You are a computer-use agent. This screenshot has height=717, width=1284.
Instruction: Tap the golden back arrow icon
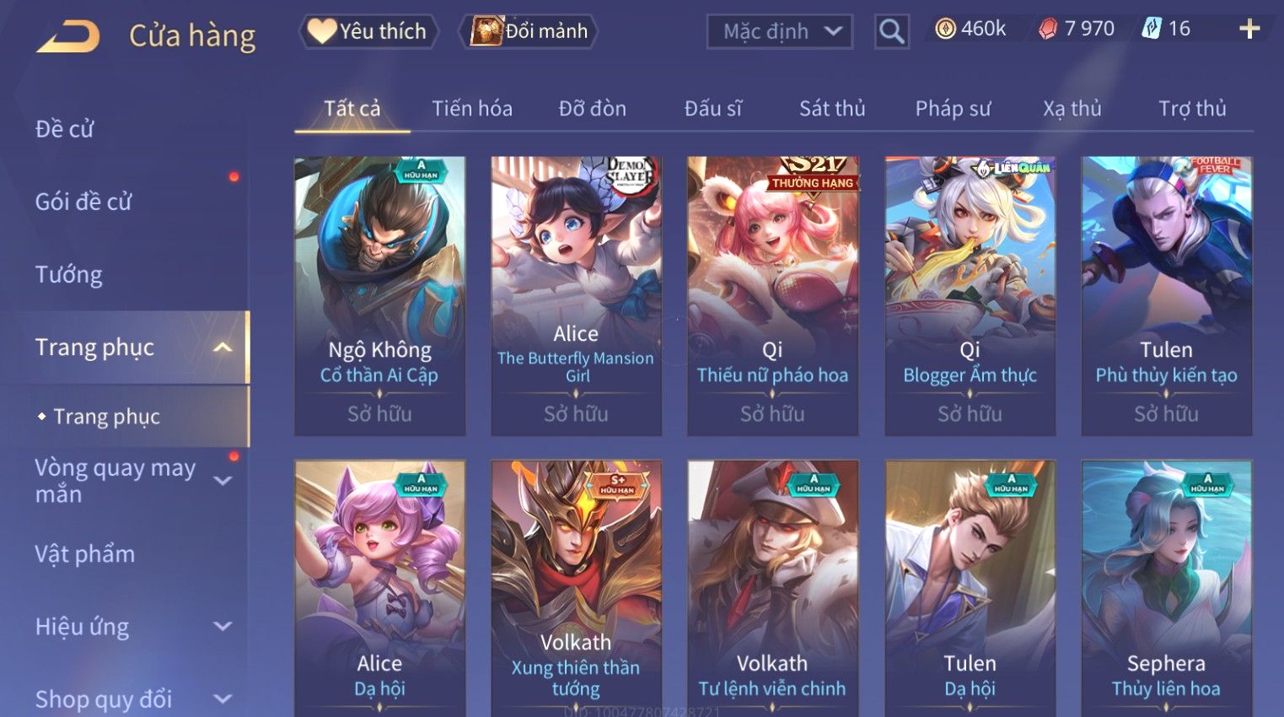pyautogui.click(x=68, y=36)
